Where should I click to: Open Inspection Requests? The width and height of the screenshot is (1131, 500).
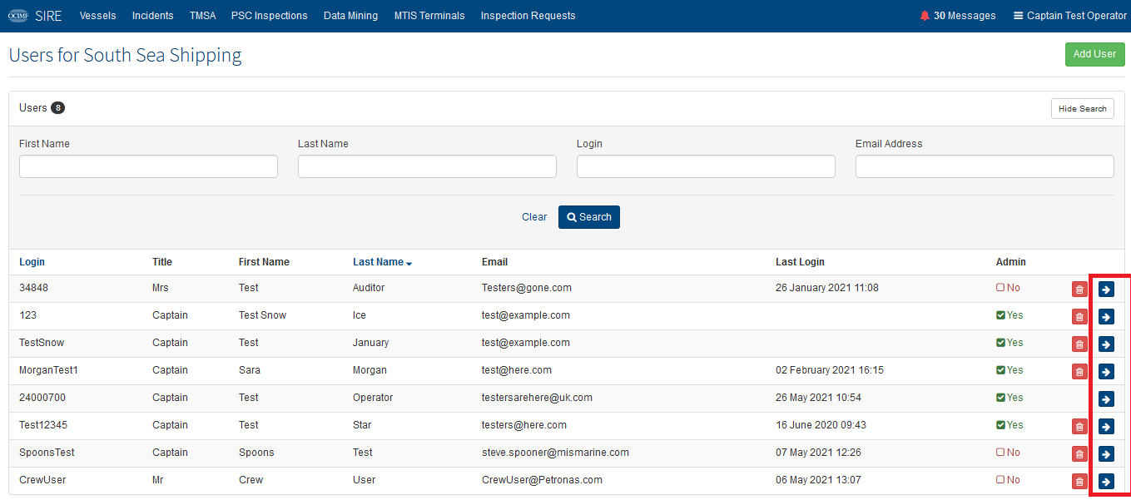click(x=528, y=16)
